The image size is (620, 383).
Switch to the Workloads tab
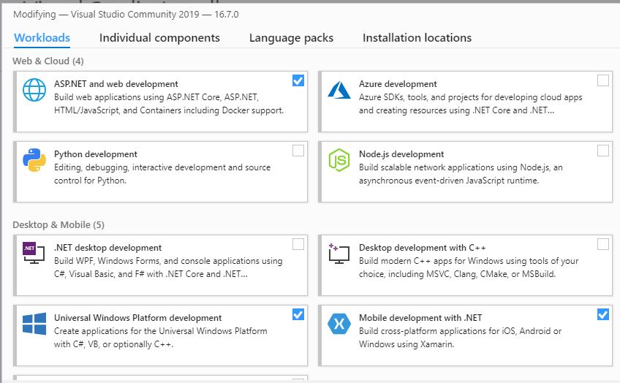(x=42, y=38)
